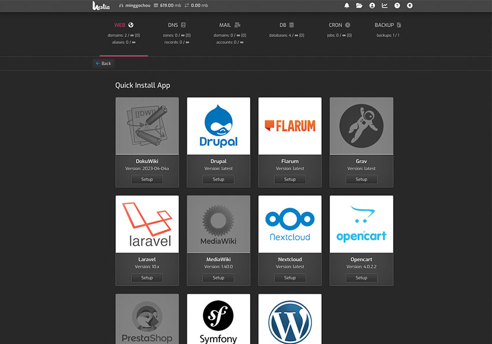Click the Grav astronaut logo

[361, 126]
